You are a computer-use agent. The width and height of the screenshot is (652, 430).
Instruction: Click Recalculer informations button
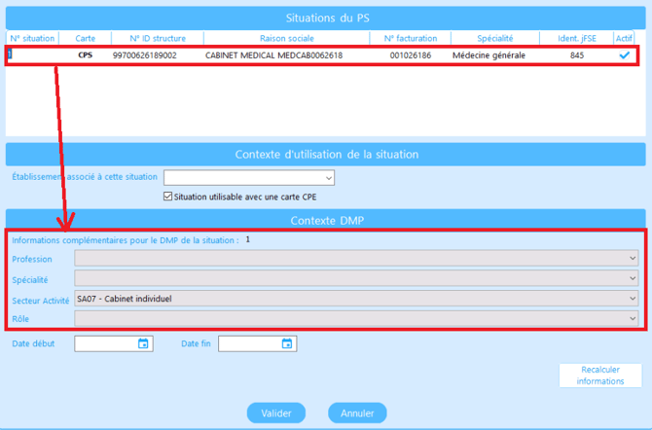coord(600,376)
